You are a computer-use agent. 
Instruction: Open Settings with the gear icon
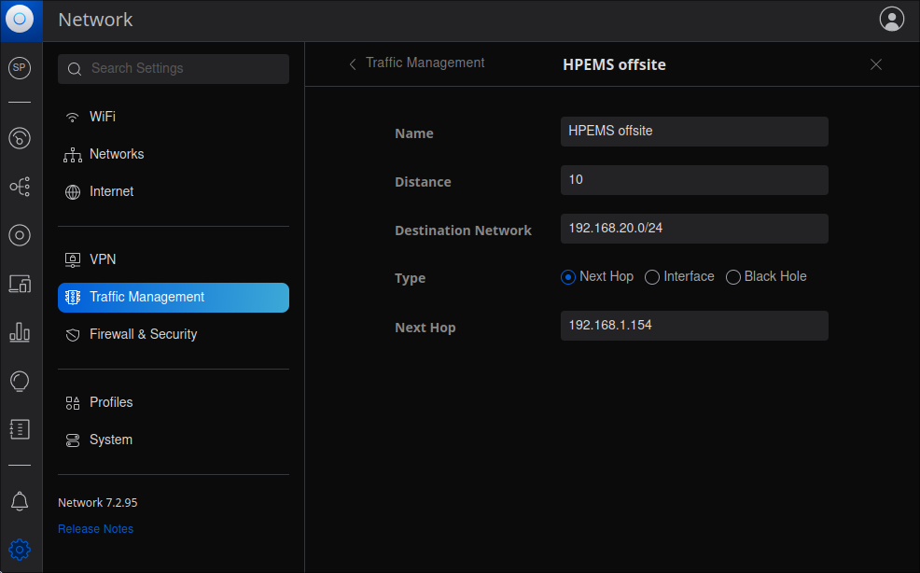click(20, 550)
